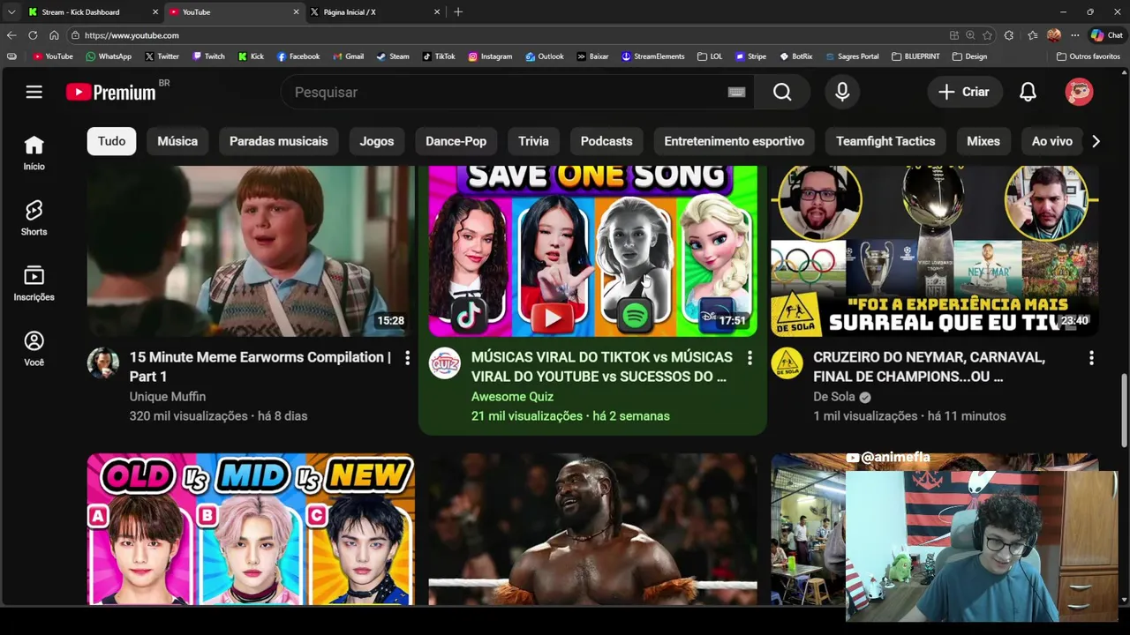
Task: Open options for MÚSICAS VIRAL DO TIKTOK video
Action: tap(750, 358)
